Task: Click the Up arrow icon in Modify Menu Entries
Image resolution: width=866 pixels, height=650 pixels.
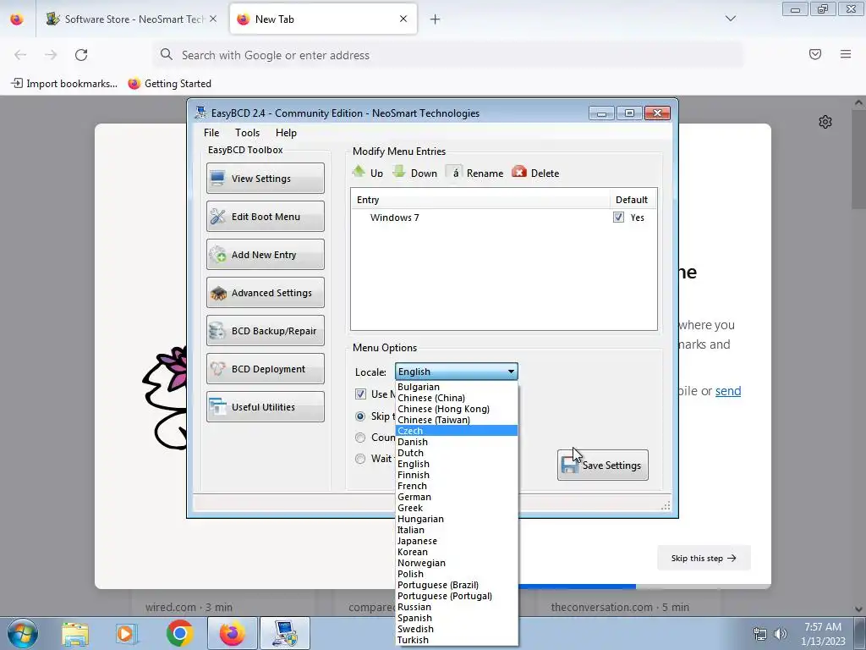Action: tap(359, 172)
